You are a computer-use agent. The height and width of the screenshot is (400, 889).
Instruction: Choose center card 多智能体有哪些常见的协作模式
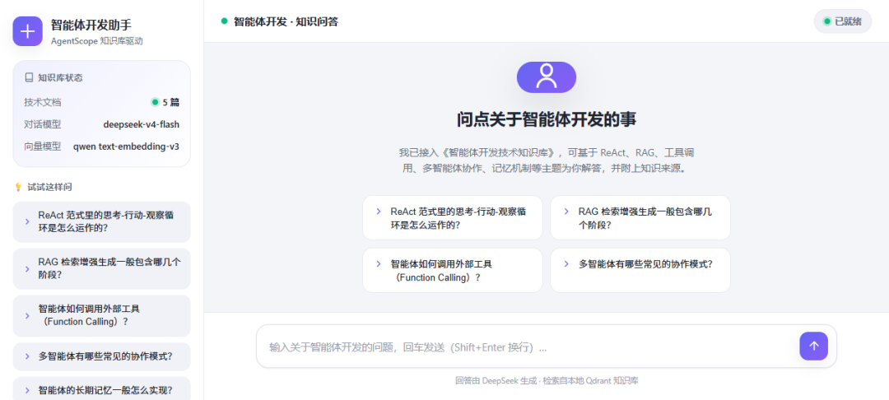click(640, 270)
